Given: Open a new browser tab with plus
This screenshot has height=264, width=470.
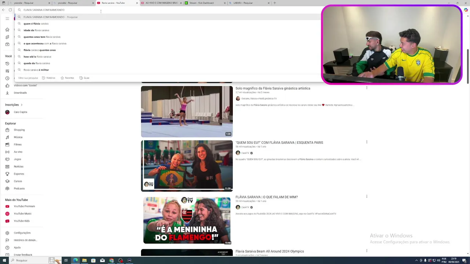Looking at the screenshot, I should point(274,3).
